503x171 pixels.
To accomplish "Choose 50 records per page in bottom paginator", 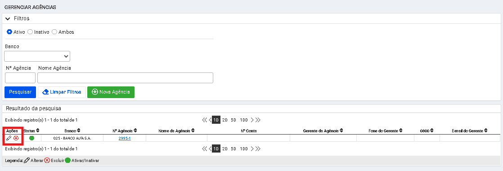I will pyautogui.click(x=234, y=149).
